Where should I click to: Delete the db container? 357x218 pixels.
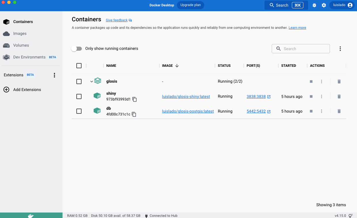click(x=339, y=111)
